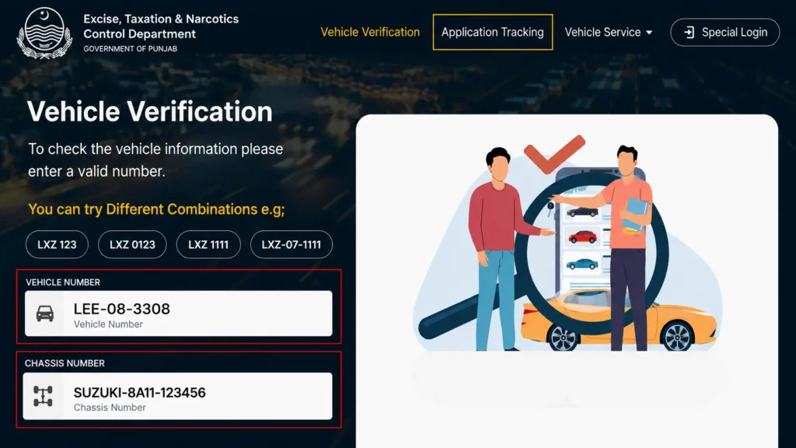Click the Vehicle Service caret arrow
Image resolution: width=796 pixels, height=448 pixels.
tap(649, 33)
